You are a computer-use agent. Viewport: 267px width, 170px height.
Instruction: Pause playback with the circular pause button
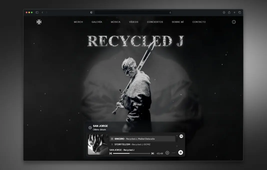coord(181,152)
